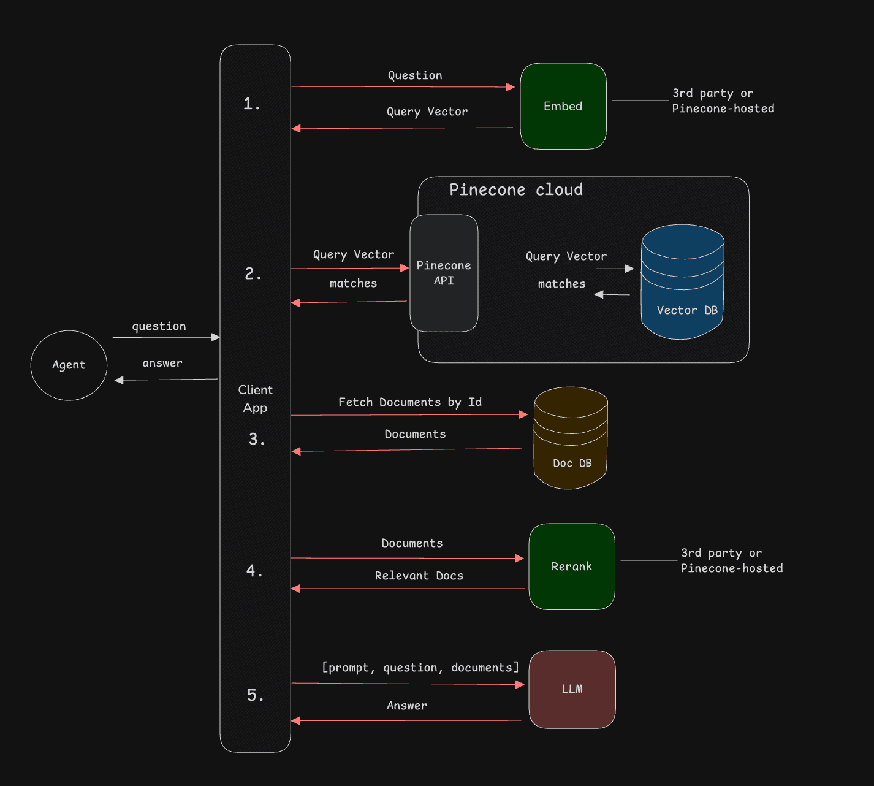The image size is (874, 786).
Task: Select the 3rd party note beside Rerank
Action: click(x=731, y=560)
